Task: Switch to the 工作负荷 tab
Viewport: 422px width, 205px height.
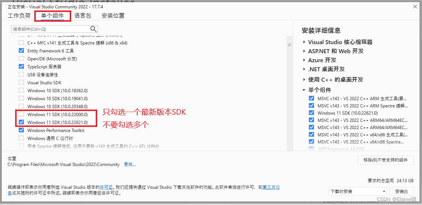Action: (19, 16)
